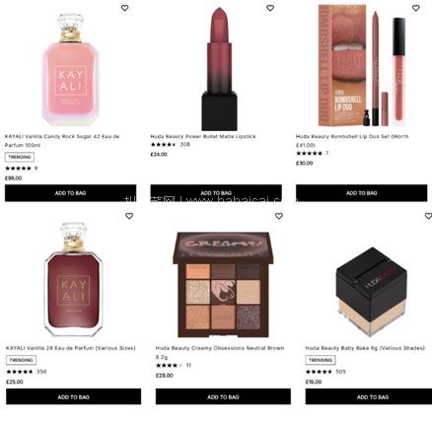Screen dimensions: 432x424
Task: View the pink KAYALI perfume bottle image
Action: [x=70, y=69]
